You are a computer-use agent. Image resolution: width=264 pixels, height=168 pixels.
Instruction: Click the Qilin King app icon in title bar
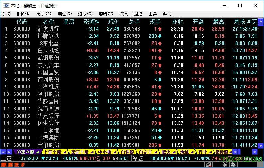point(7,5)
